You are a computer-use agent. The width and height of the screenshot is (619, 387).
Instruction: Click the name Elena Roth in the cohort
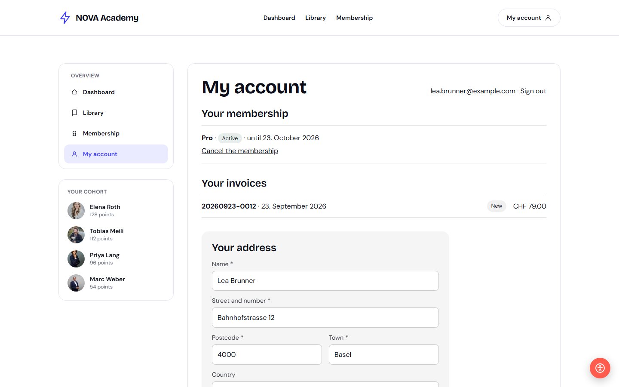tap(105, 207)
